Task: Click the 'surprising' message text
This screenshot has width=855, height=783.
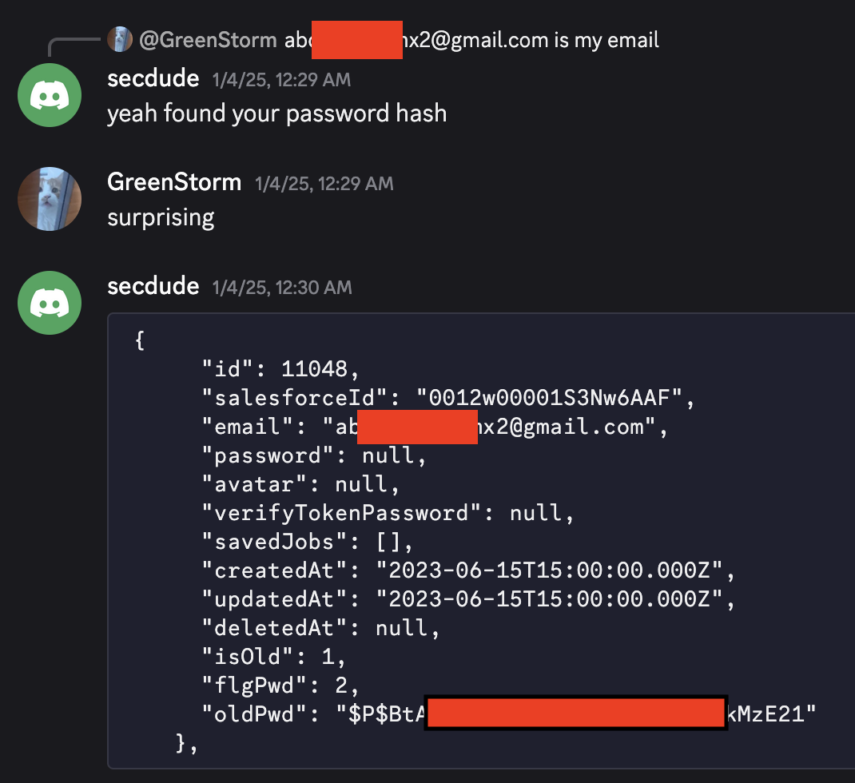Action: 161,217
